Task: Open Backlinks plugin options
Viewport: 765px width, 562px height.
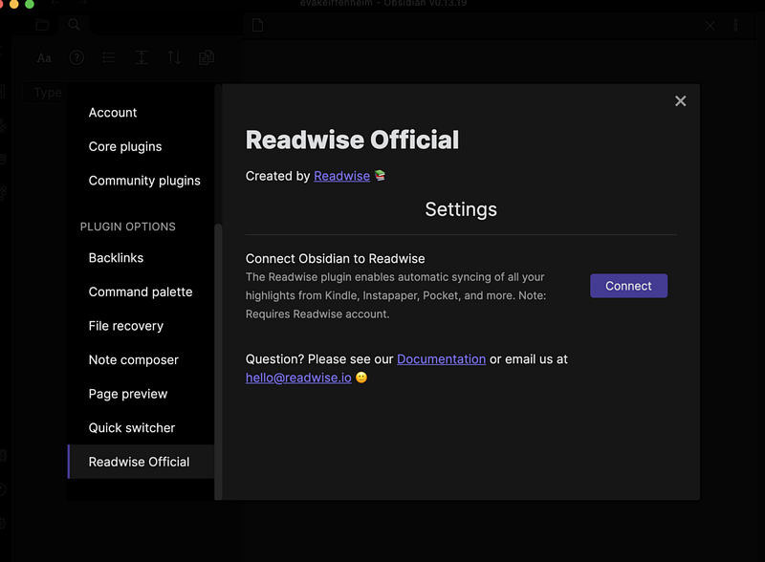Action: [x=116, y=258]
